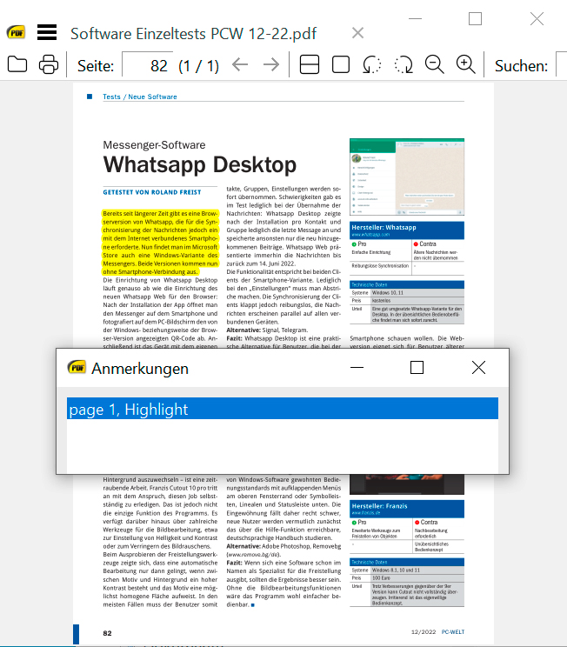Click the print icon

[x=49, y=64]
